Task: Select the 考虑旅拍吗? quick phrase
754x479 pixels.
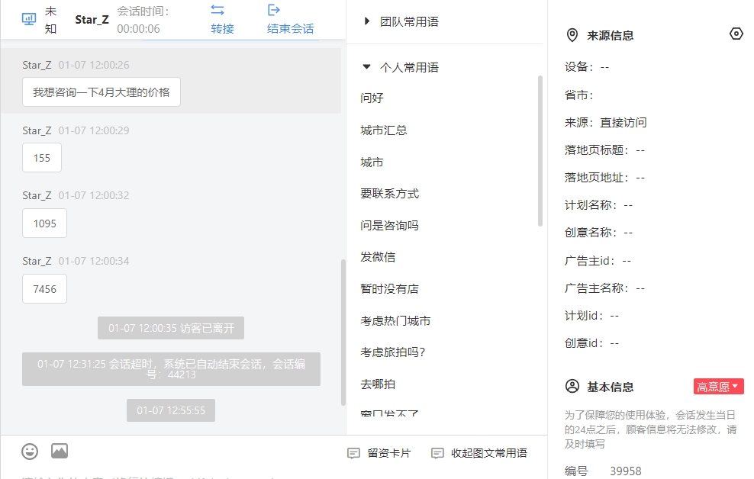Action: pyautogui.click(x=393, y=352)
